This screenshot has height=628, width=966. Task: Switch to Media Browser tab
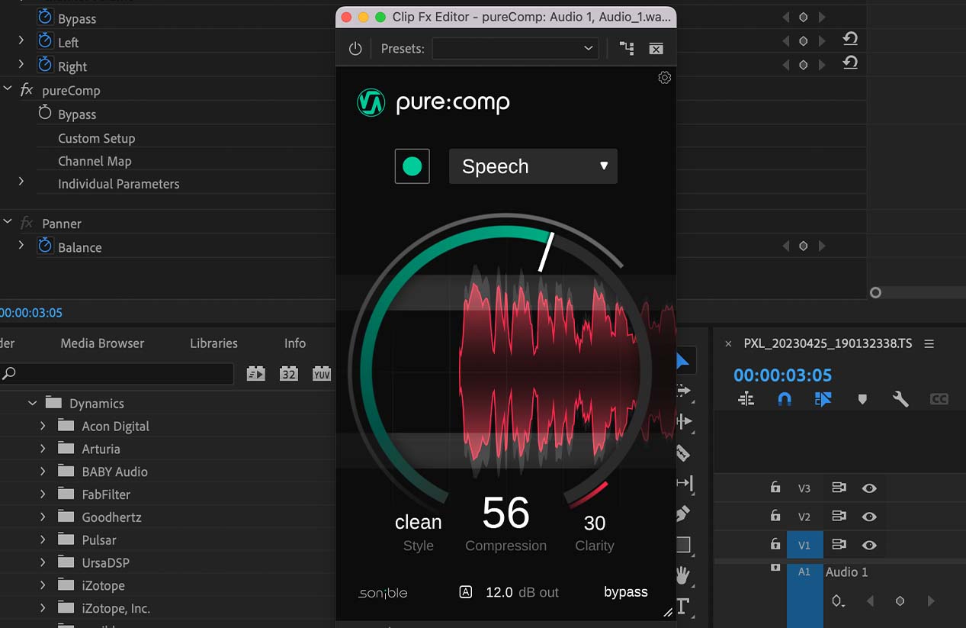point(102,343)
